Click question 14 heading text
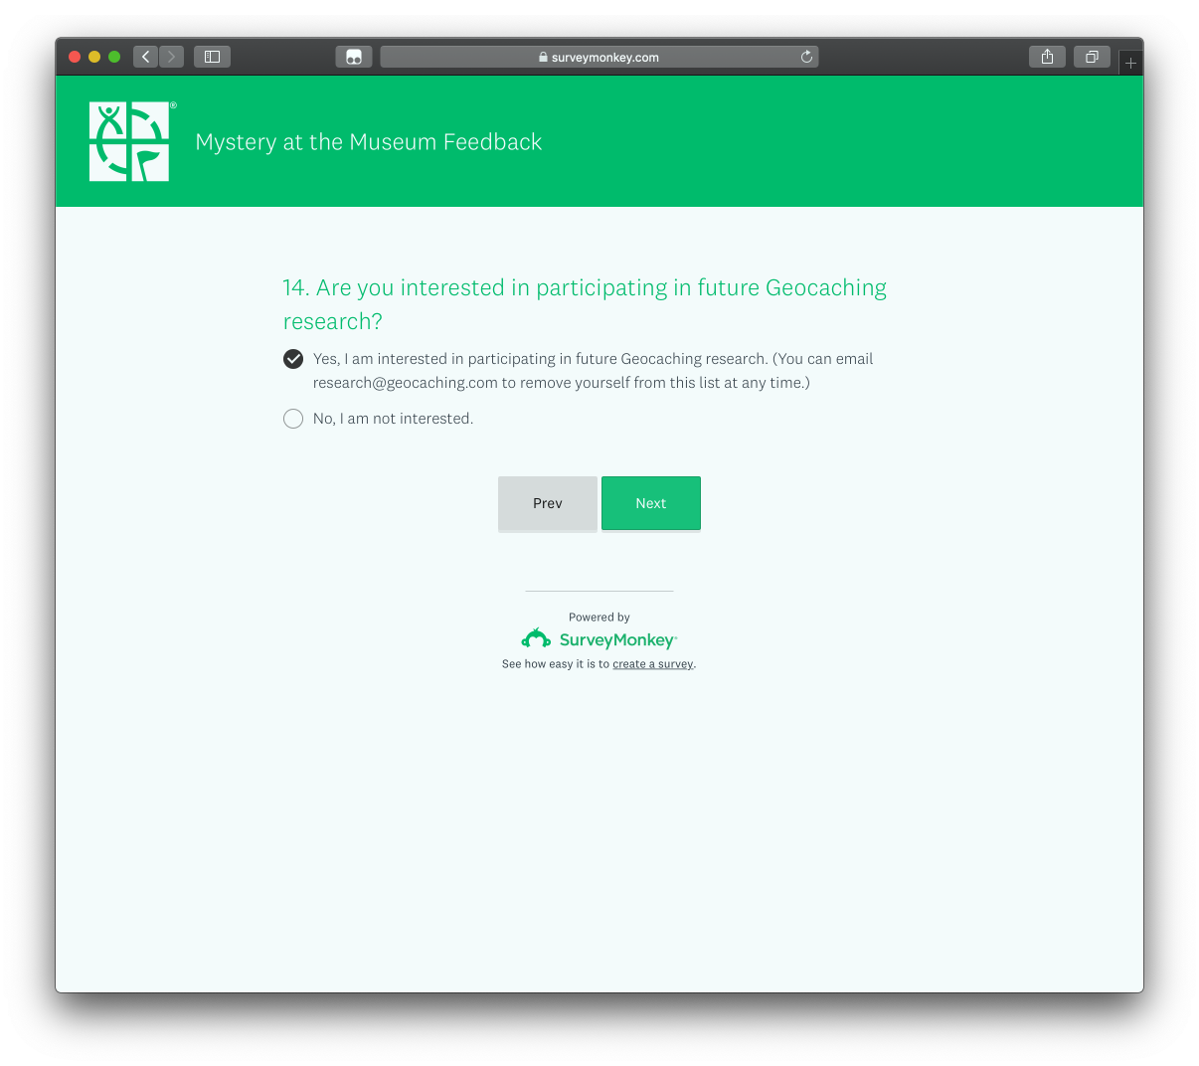 pos(585,304)
